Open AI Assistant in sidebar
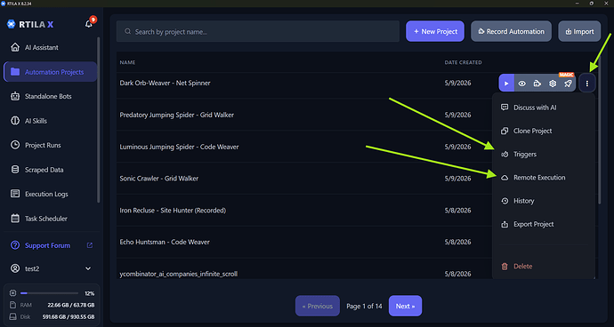Viewport: 614px width, 327px height. coord(50,47)
